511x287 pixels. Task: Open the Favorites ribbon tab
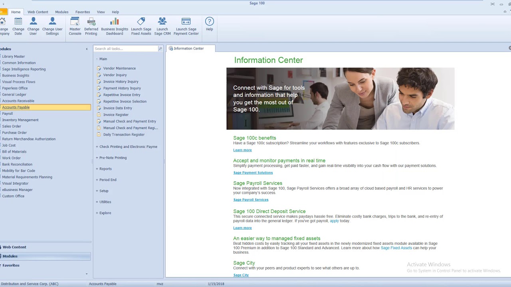click(x=83, y=12)
